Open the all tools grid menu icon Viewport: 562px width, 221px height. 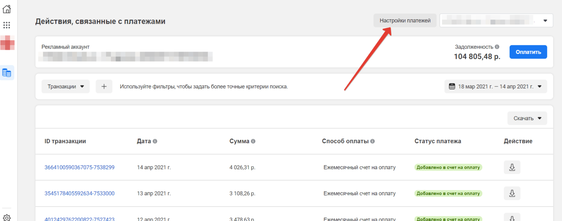tap(7, 25)
